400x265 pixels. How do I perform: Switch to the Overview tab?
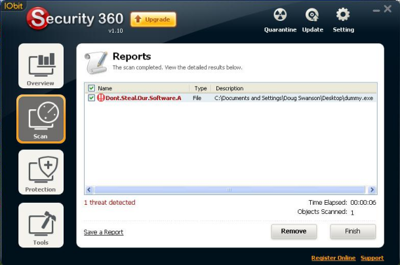coord(41,66)
